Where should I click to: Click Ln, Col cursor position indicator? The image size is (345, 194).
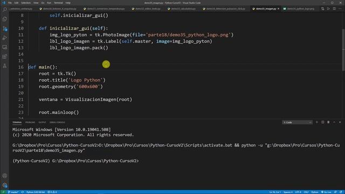pyautogui.click(x=275, y=192)
